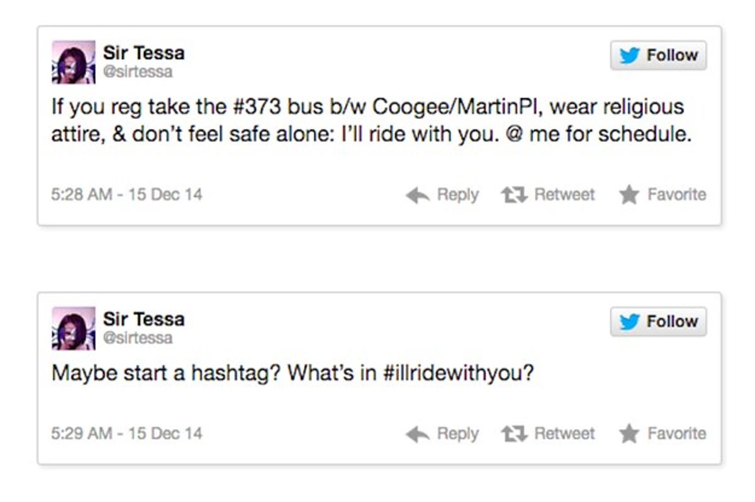This screenshot has width=755, height=502.
Task: Click the Favorite star on the first tweet
Action: (x=630, y=194)
